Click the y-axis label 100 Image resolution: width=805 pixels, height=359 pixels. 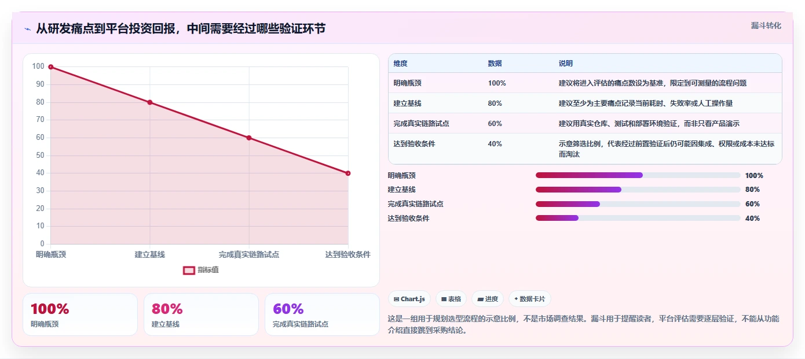[x=38, y=66]
